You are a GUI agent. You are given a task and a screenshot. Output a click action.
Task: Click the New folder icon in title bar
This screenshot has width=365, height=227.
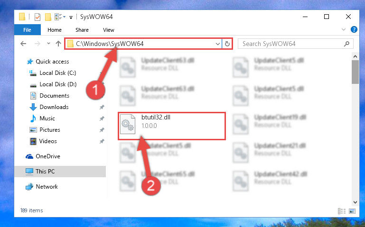click(48, 17)
